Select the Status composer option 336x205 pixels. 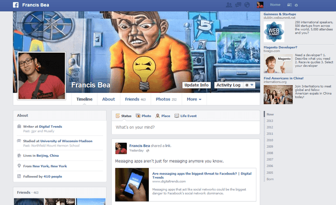coord(124,116)
